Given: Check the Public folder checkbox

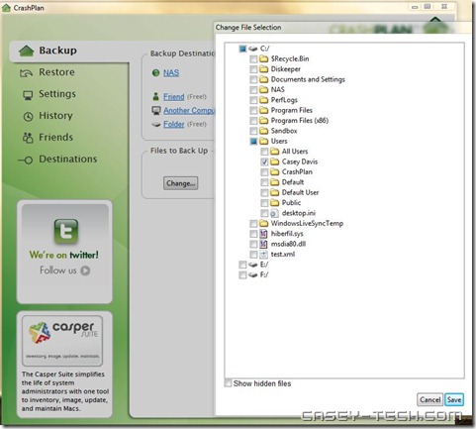Looking at the screenshot, I should point(264,203).
